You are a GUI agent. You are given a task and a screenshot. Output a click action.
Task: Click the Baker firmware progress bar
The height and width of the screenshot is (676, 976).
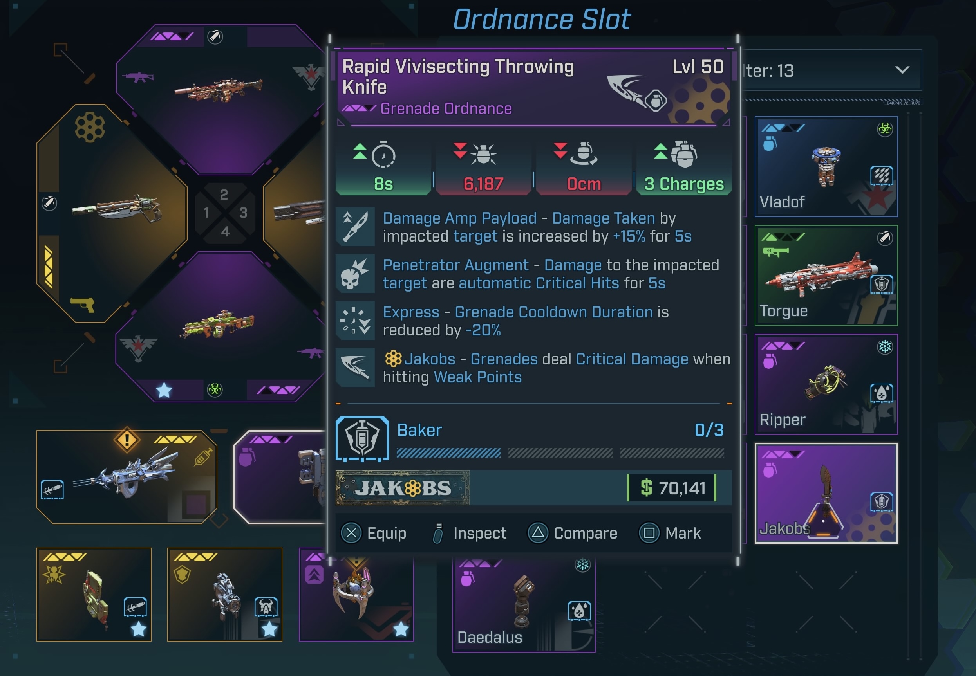(x=560, y=453)
